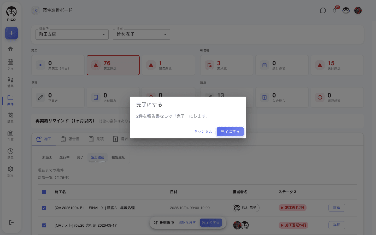Screen dimensions: 376x235
Task: Uncheck the 顧客A - 燻蒸処理 row checkbox
Action: point(44,208)
